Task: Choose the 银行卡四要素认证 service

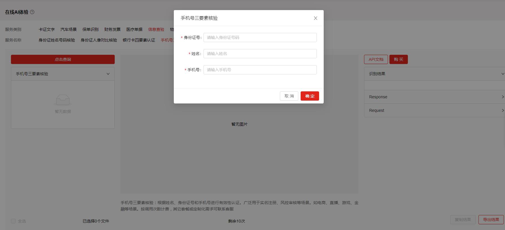Action: click(139, 40)
